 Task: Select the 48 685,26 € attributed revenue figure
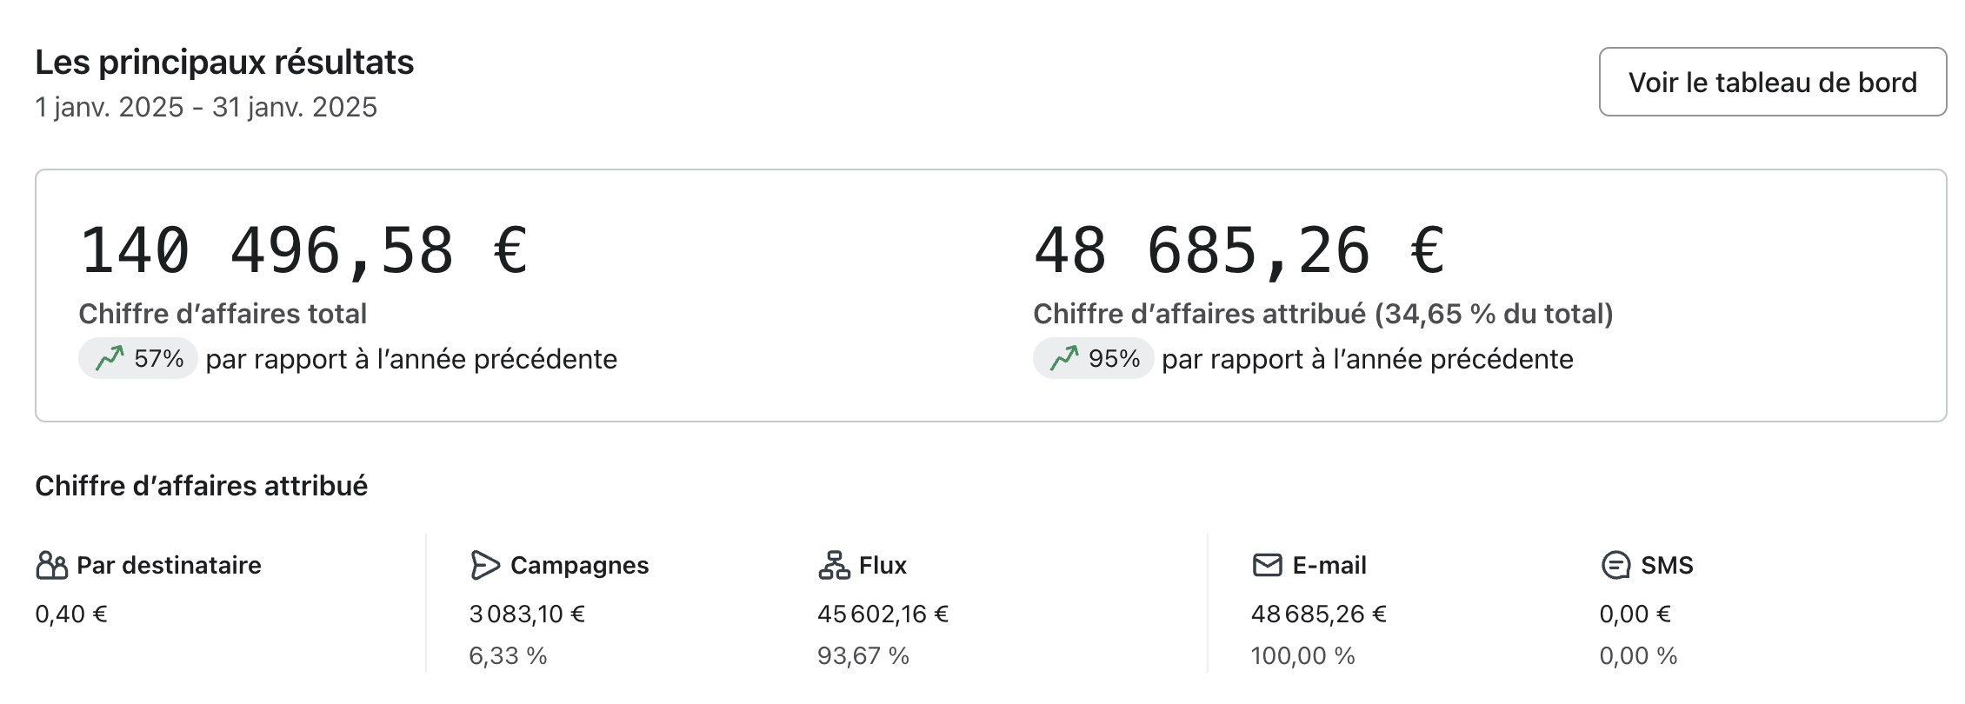(x=1239, y=250)
